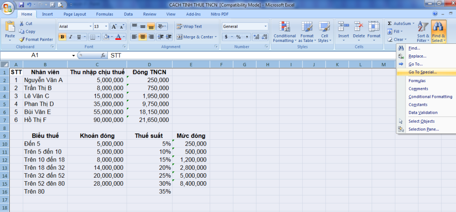Set Bottom Align vertical alignment
456x212 pixels.
[151, 26]
